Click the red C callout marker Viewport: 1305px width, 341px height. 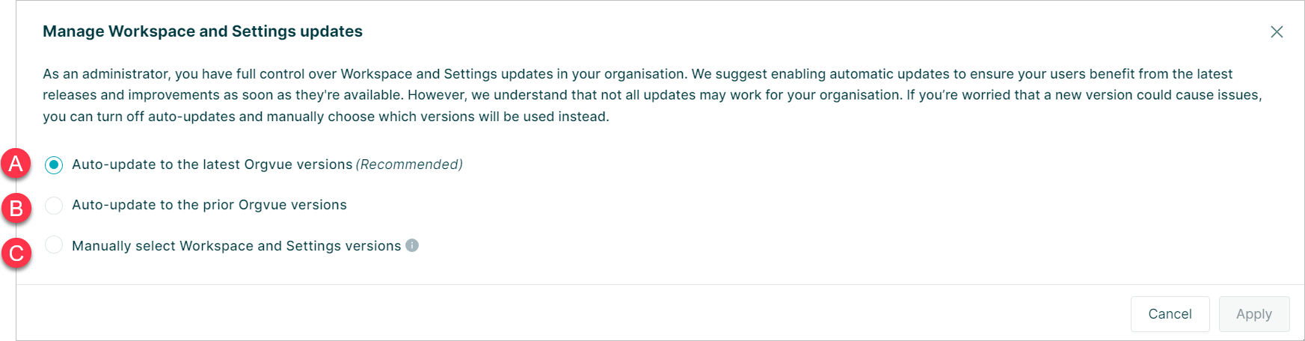[x=16, y=253]
